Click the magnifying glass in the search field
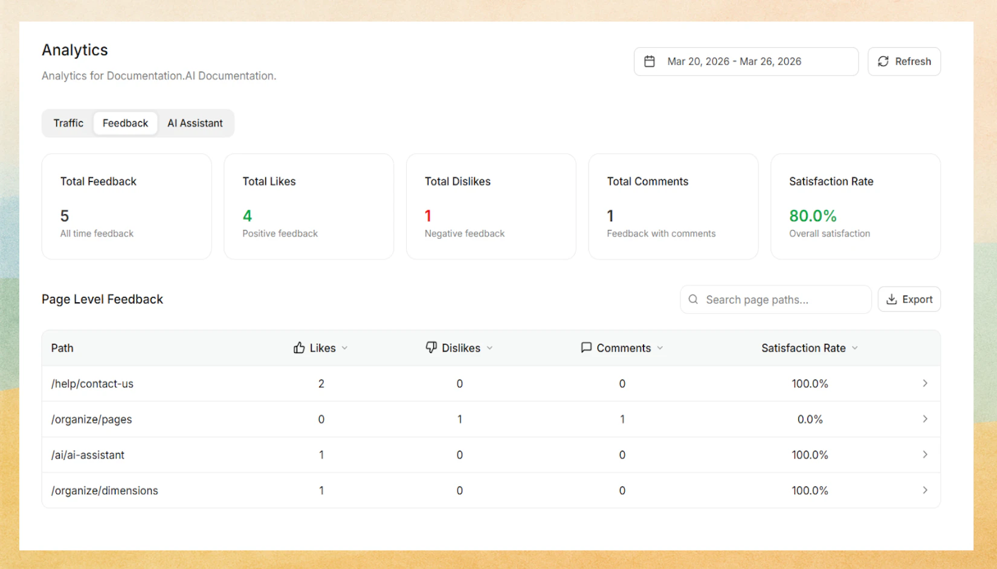This screenshot has width=997, height=569. coord(693,299)
